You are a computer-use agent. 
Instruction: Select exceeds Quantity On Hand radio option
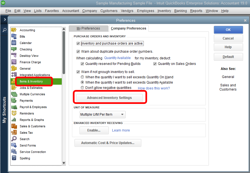[x=82, y=77]
